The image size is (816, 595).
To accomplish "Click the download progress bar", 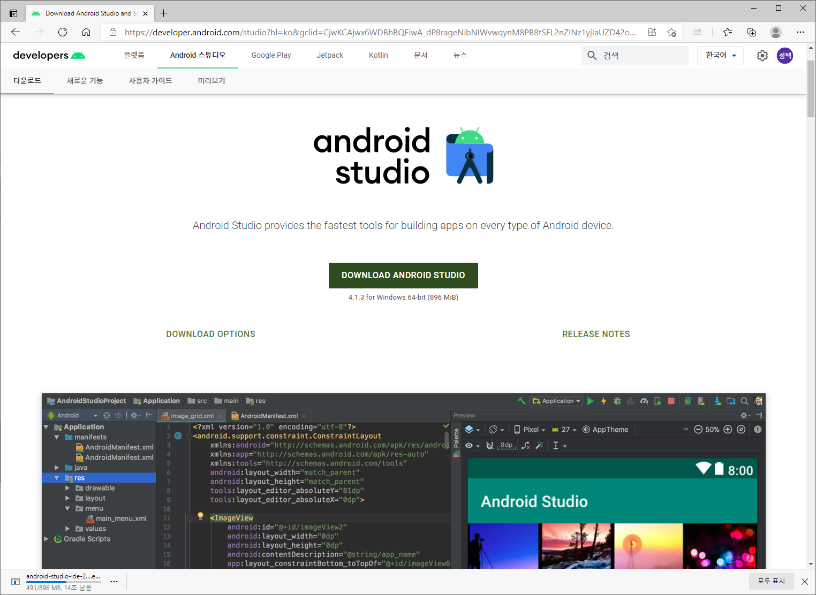I will point(63,582).
